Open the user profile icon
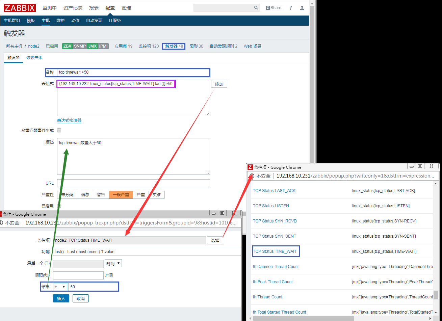 pos(302,8)
